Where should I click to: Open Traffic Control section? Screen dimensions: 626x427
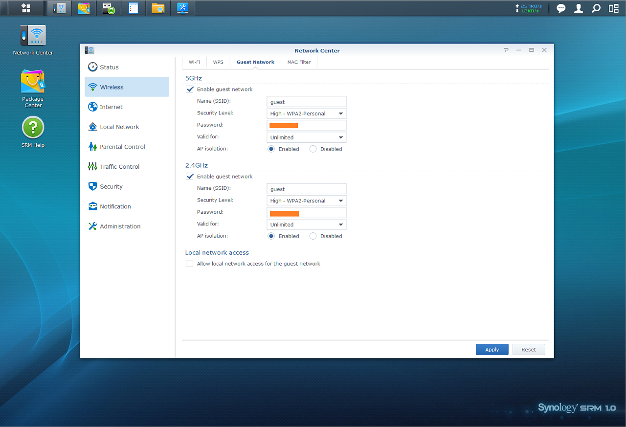point(127,167)
